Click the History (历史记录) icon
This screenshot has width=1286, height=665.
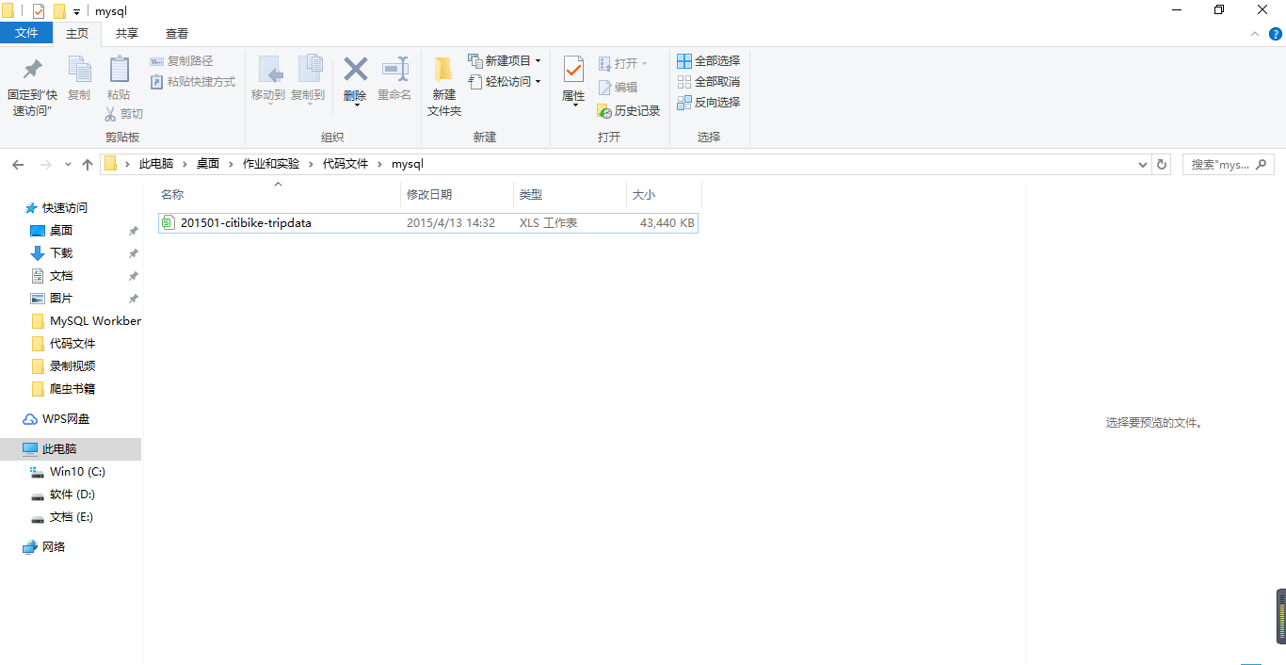pyautogui.click(x=605, y=111)
